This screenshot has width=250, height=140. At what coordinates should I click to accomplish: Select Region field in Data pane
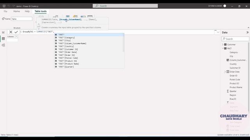pyautogui.click(x=233, y=95)
